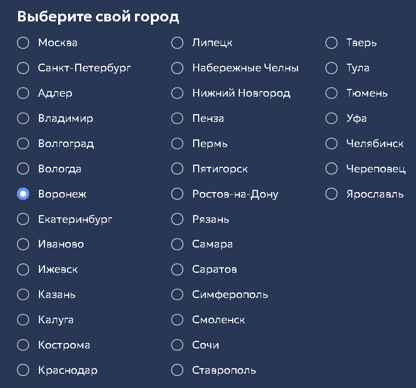The image size is (416, 388).
Task: Select the Липецк radio button
Action: pos(177,43)
